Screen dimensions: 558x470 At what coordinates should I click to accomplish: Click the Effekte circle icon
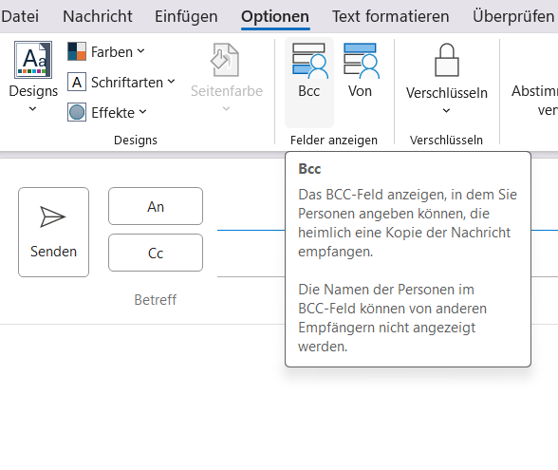point(77,112)
